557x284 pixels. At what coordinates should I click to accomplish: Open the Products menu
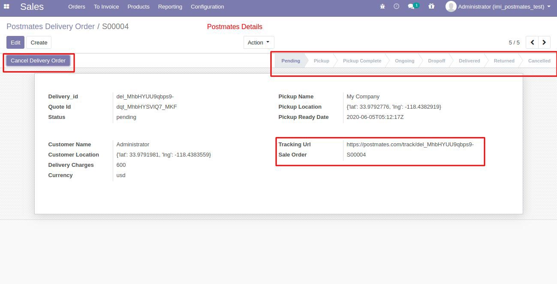[138, 6]
